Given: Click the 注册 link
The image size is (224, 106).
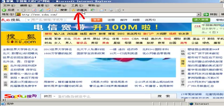Looking at the screenshot, I should coord(111,20).
